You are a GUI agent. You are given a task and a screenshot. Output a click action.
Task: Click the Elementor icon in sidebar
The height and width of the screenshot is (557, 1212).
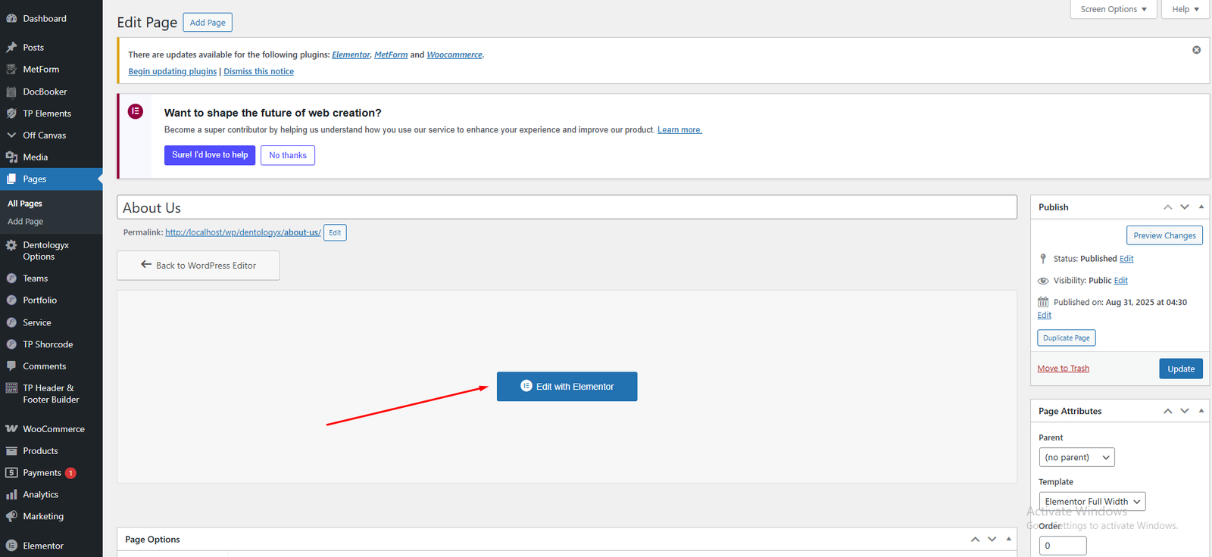click(x=11, y=546)
